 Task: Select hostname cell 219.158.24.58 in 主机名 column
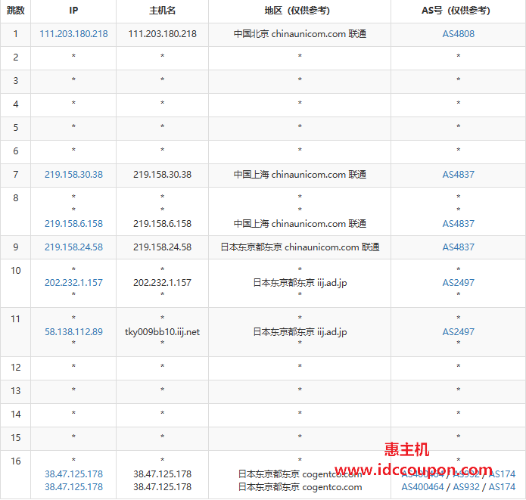162,247
